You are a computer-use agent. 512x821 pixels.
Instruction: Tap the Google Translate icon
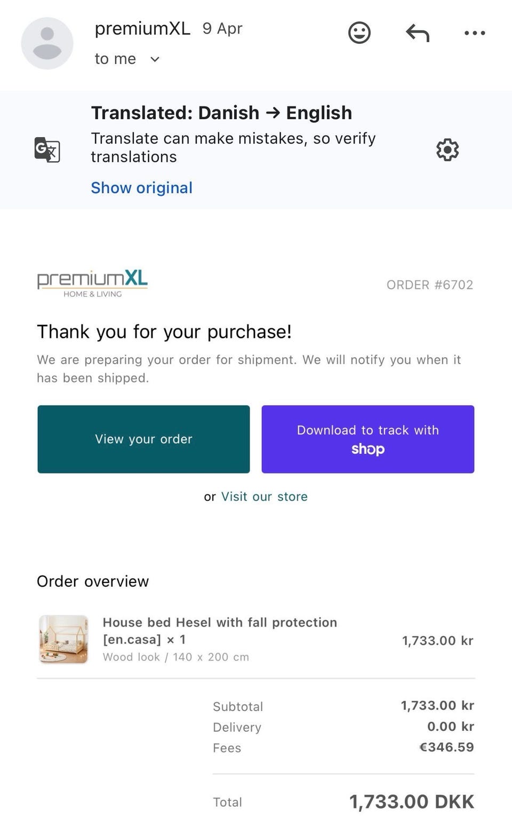pyautogui.click(x=47, y=150)
